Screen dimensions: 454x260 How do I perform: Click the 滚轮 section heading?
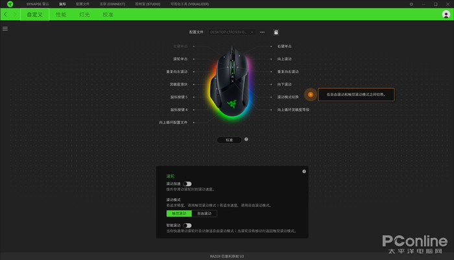[170, 176]
